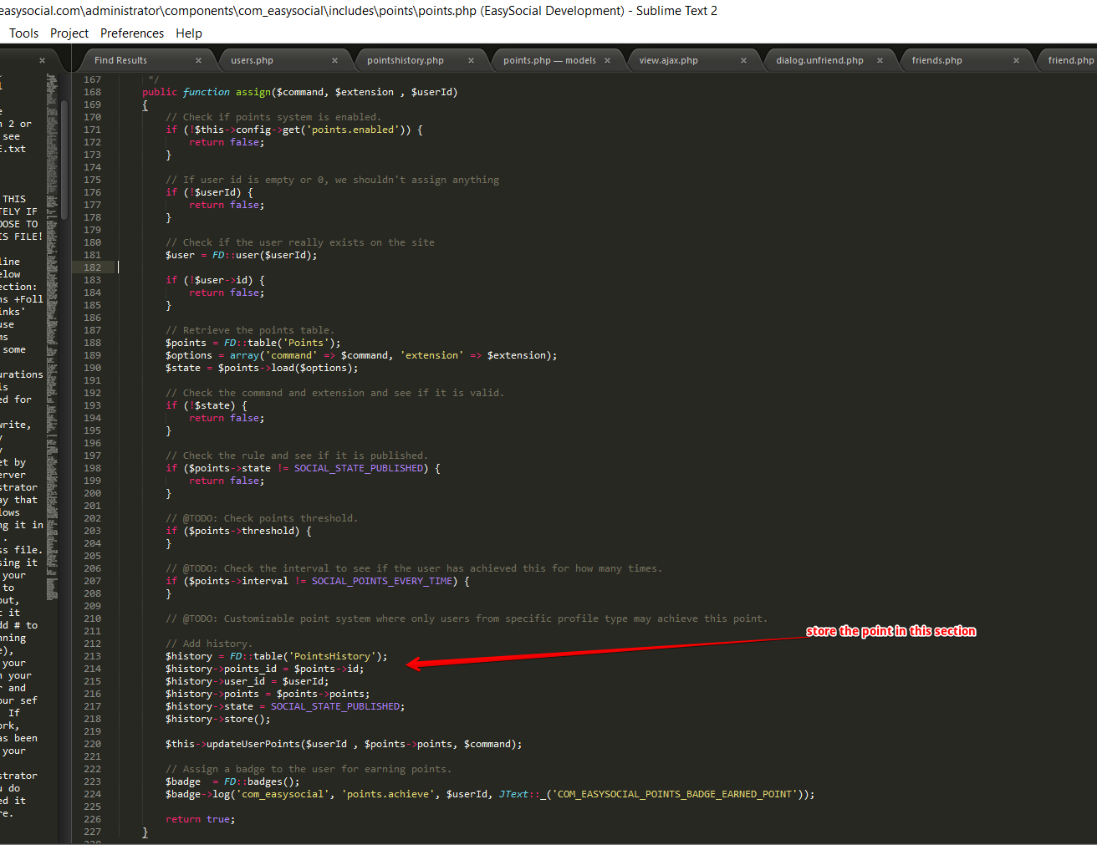Open the Project menu
The image size is (1097, 845).
click(x=69, y=33)
